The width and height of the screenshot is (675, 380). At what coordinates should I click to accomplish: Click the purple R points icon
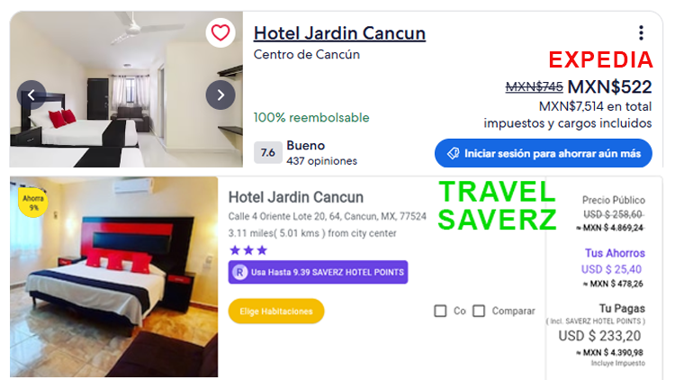pos(239,272)
